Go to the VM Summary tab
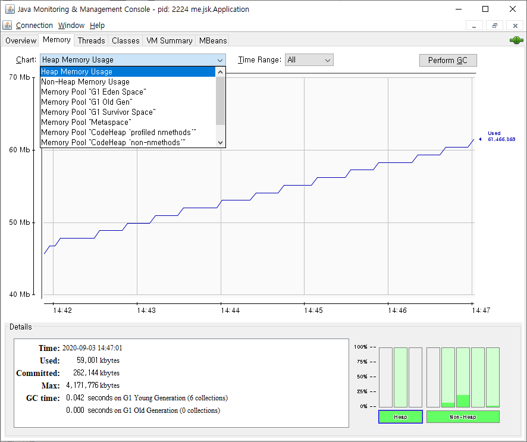Screen dimensions: 527x442 [x=169, y=40]
